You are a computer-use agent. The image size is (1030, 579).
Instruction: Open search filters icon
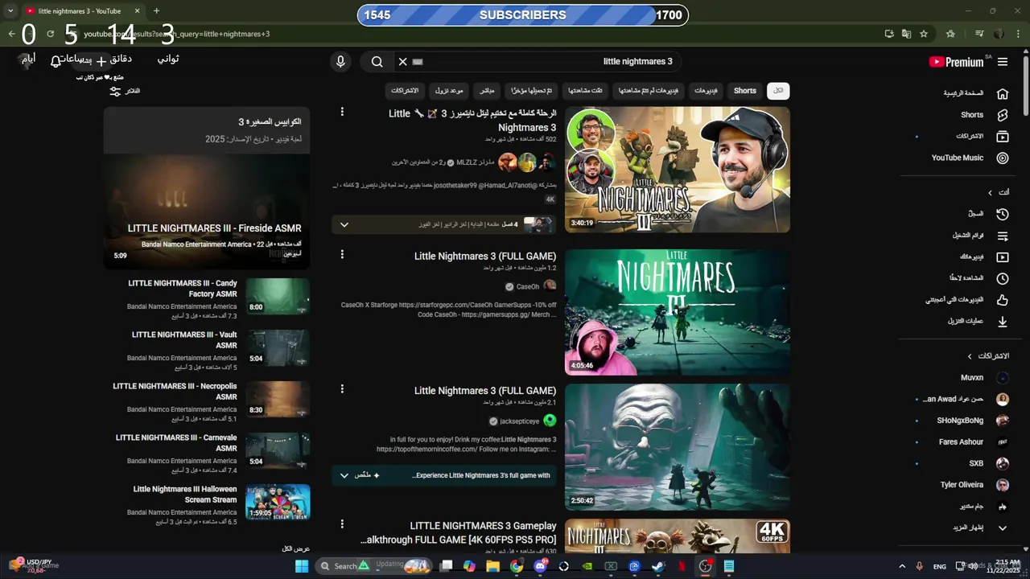pos(115,91)
